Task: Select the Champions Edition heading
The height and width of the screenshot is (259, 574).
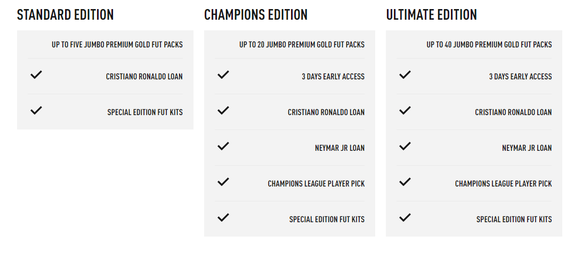Action: (256, 15)
